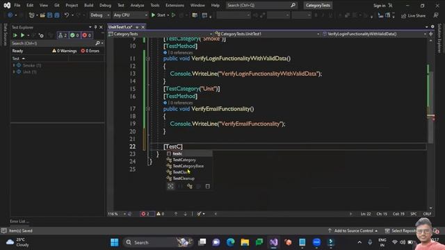
Task: Click the test settings gear icon in Test Explorer
Action: click(42, 35)
